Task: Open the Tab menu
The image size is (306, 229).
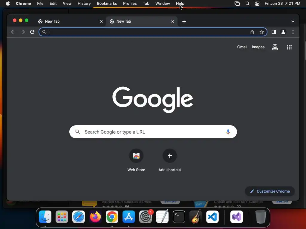Action: [x=146, y=4]
